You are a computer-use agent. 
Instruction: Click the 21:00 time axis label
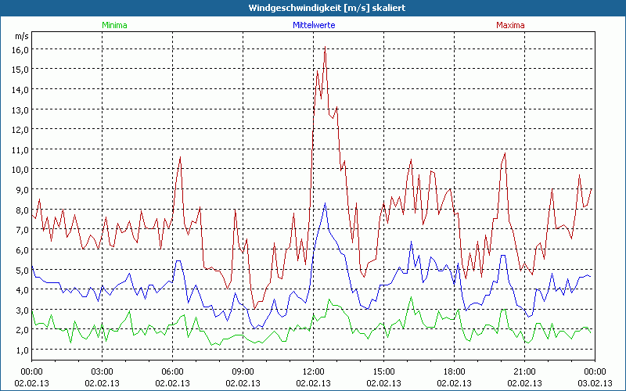click(x=524, y=371)
